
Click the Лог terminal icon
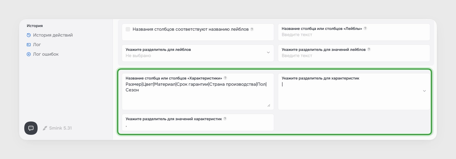pyautogui.click(x=29, y=45)
